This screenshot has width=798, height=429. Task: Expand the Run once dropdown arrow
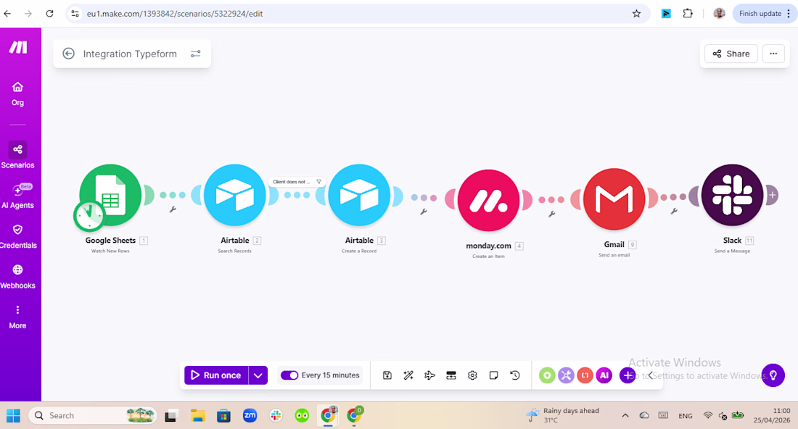(x=258, y=375)
